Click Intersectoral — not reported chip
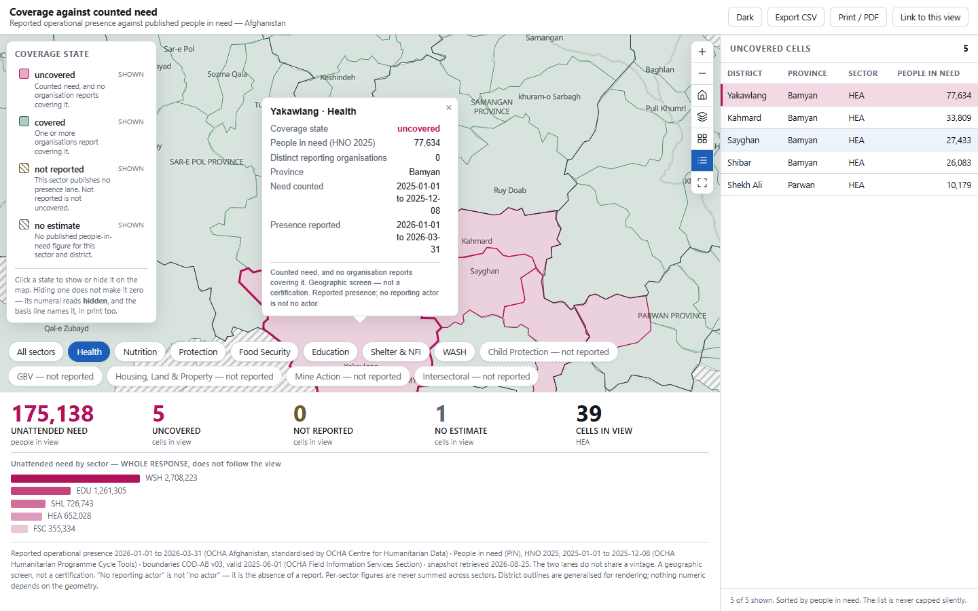 pos(476,376)
